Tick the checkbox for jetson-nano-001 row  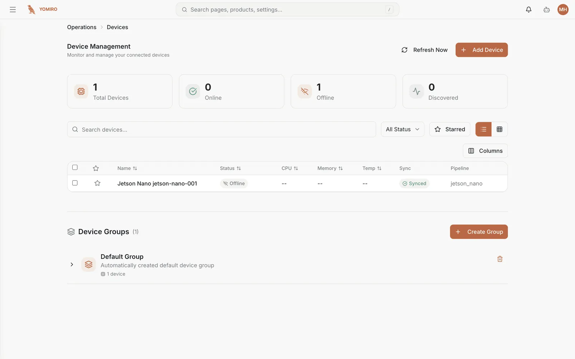(x=75, y=183)
